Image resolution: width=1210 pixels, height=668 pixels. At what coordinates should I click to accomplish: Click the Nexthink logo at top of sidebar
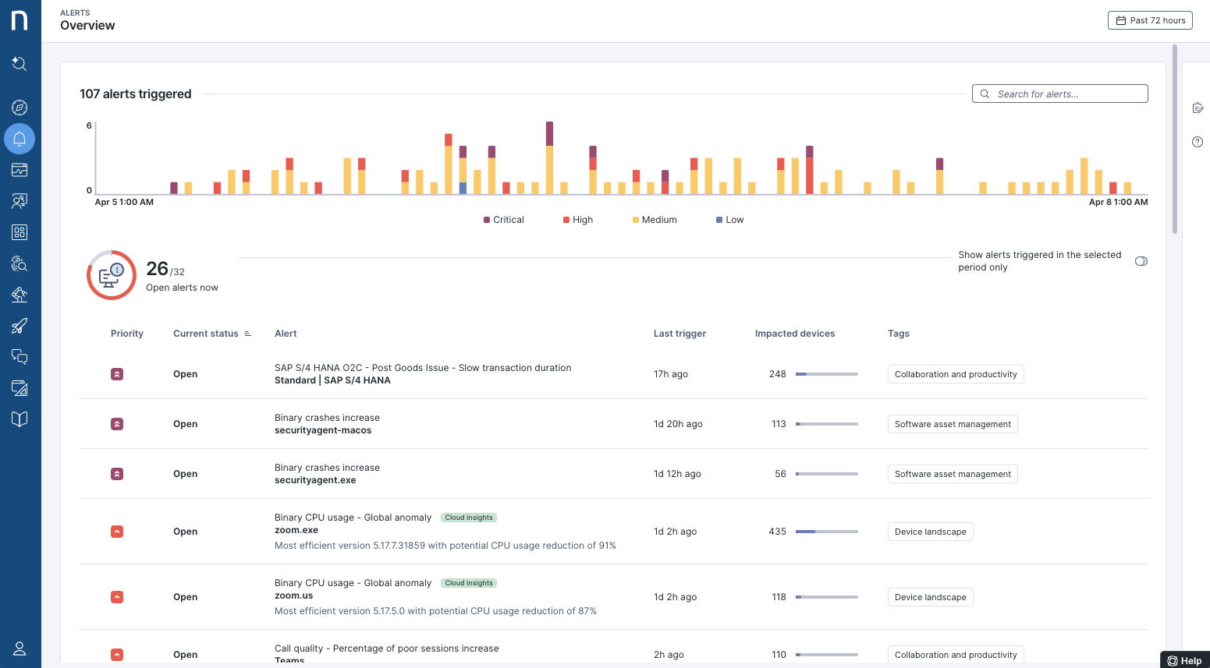click(20, 20)
